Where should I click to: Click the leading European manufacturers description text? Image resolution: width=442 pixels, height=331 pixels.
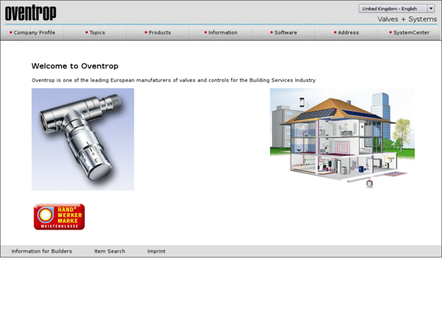tap(174, 80)
